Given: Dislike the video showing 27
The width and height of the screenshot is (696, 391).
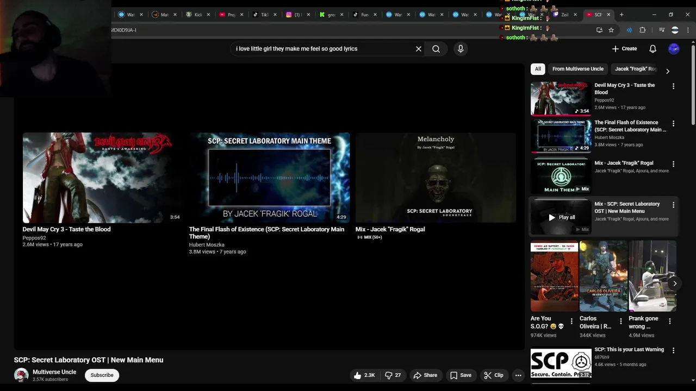Looking at the screenshot, I should pyautogui.click(x=393, y=375).
